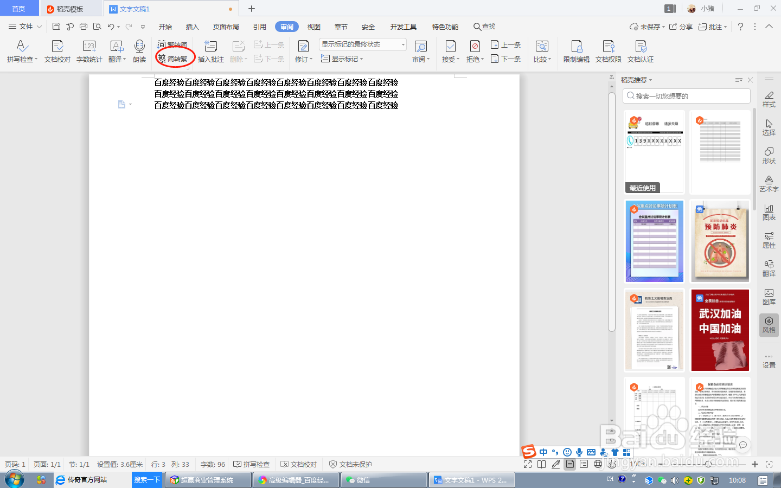The width and height of the screenshot is (781, 488).
Task: Open the Shapes (形状) sidebar tool
Action: tap(769, 155)
